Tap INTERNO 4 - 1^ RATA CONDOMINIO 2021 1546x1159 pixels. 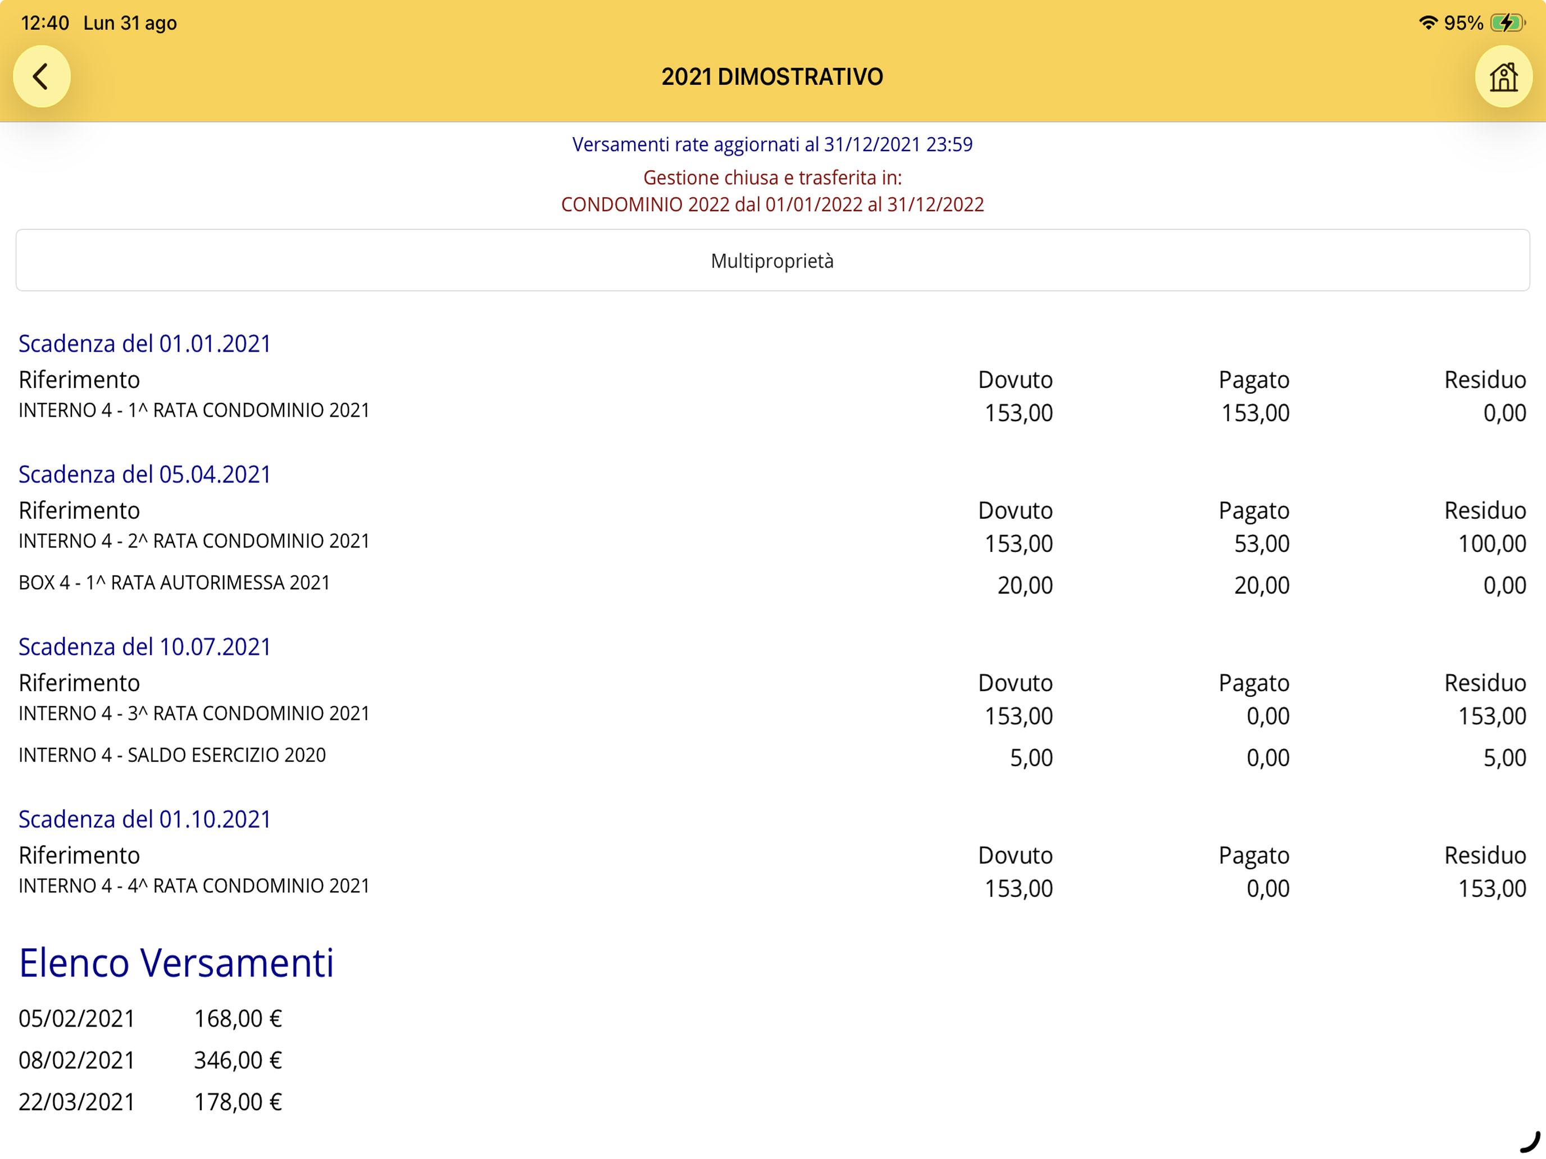(x=194, y=410)
